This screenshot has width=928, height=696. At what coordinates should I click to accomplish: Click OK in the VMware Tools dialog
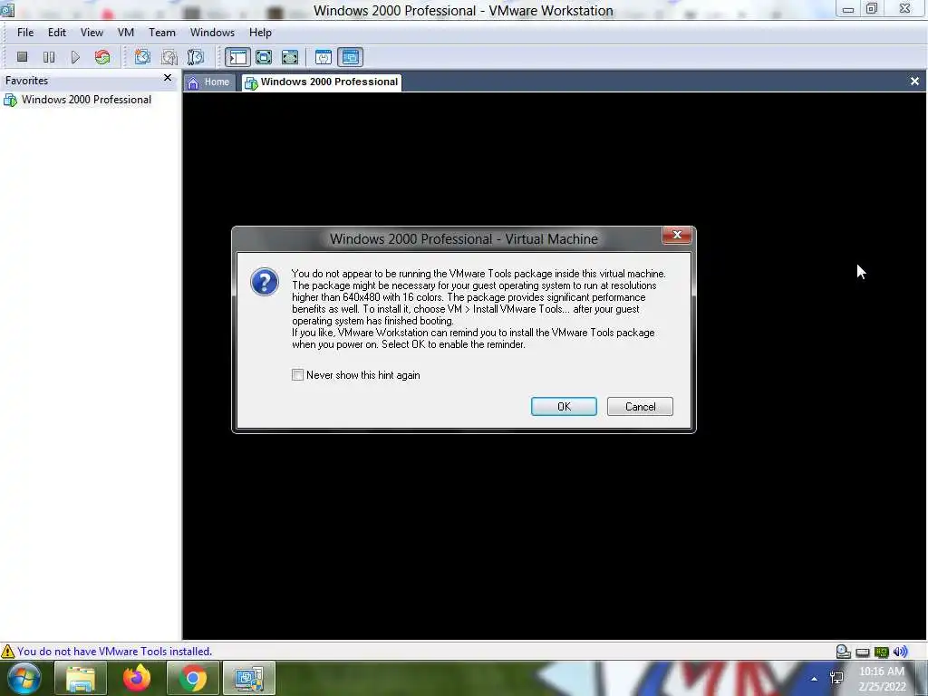coord(564,407)
